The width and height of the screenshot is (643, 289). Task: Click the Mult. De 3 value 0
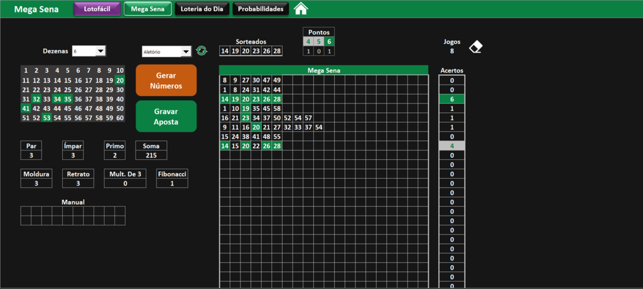[125, 184]
